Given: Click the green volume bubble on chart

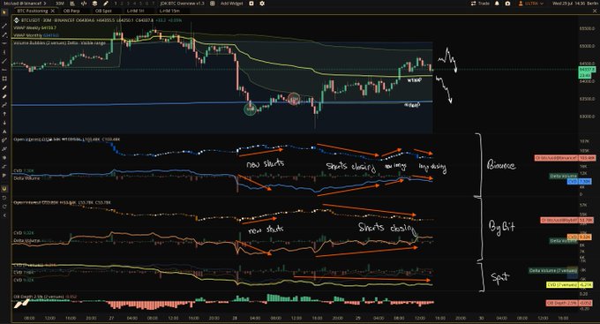Looking at the screenshot, I should click(x=251, y=109).
